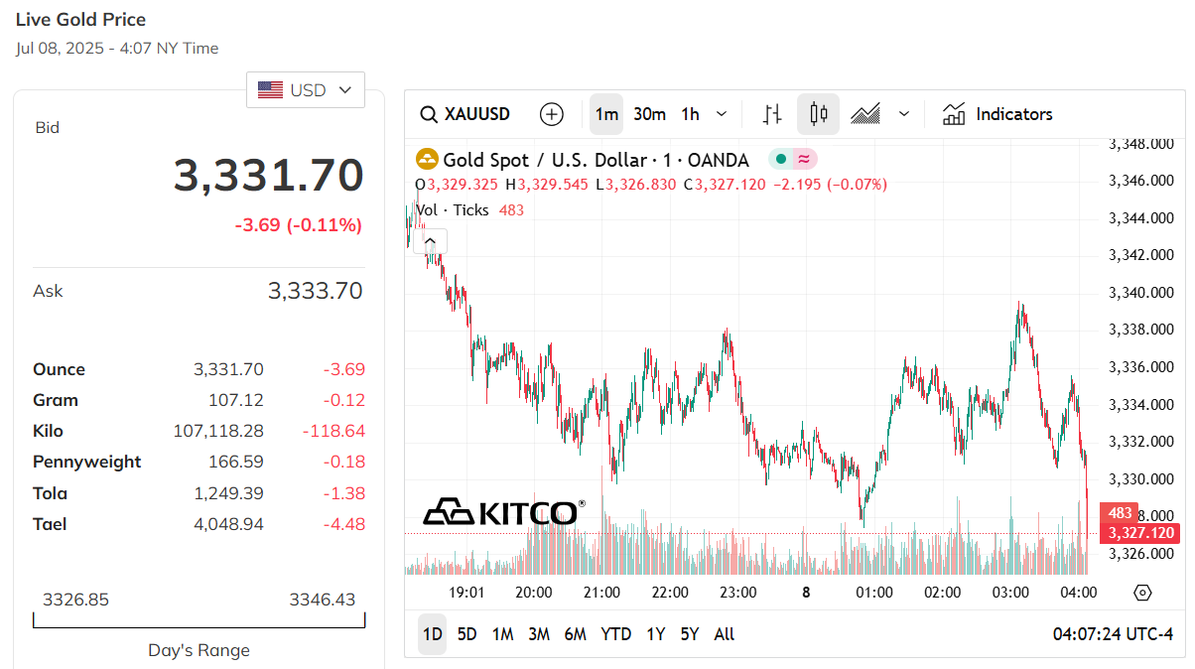Open chart settings gear near time axis

click(1142, 593)
